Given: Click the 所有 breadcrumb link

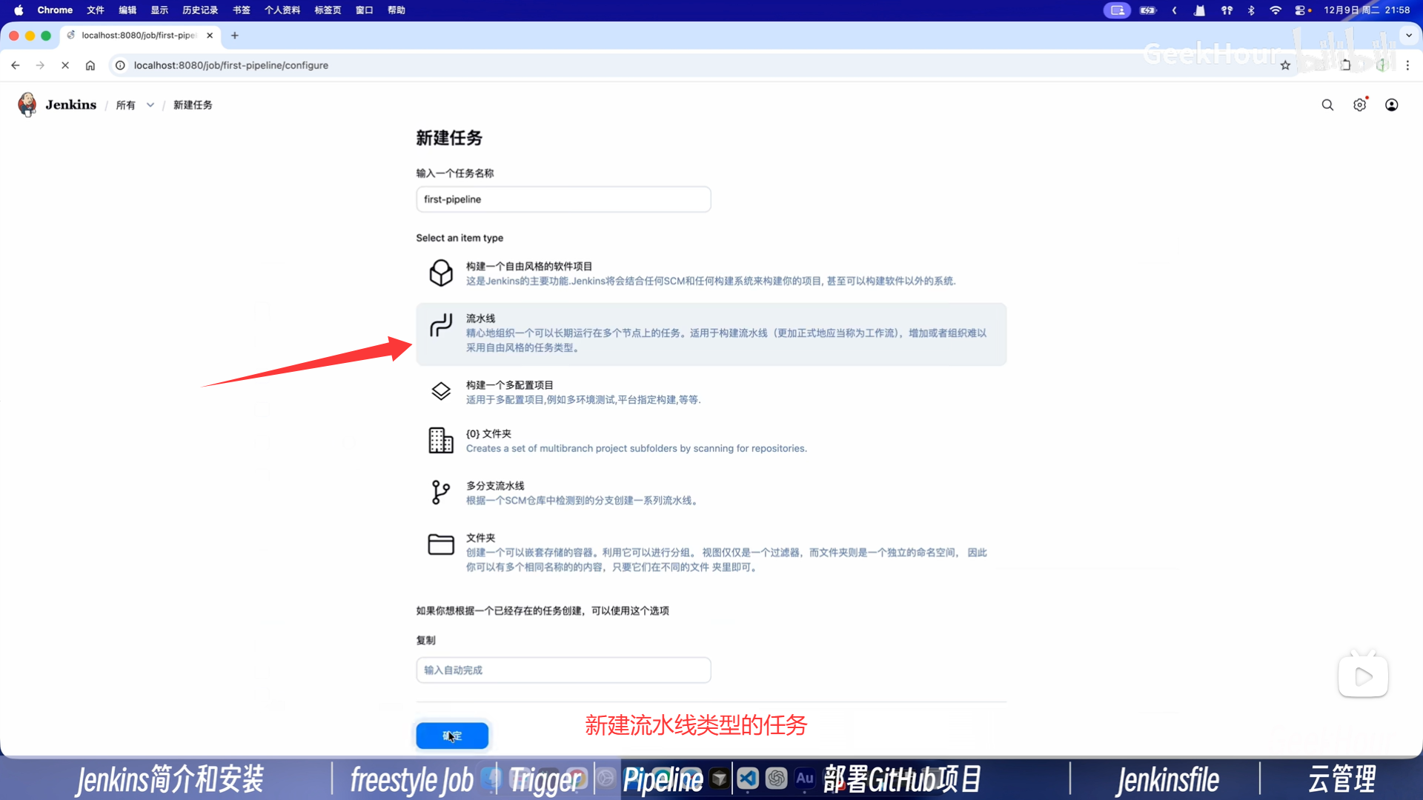Looking at the screenshot, I should click(125, 105).
